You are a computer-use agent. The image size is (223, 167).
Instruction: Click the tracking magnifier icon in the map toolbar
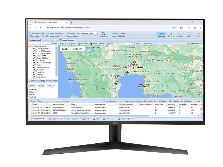point(155,44)
